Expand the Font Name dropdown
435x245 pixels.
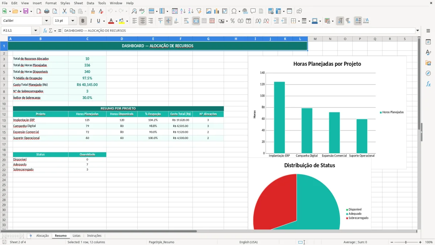[x=46, y=21]
